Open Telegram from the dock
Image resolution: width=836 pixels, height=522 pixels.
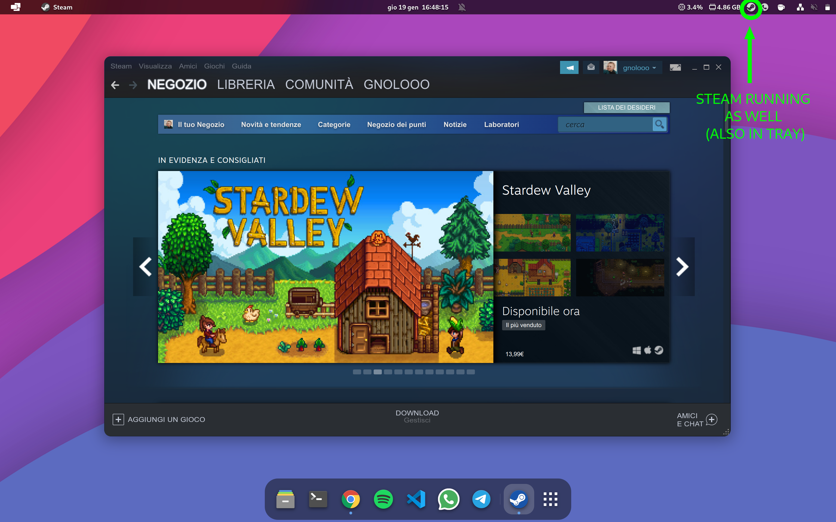pyautogui.click(x=481, y=499)
